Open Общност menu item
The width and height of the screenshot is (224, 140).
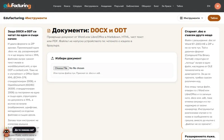tap(146, 6)
